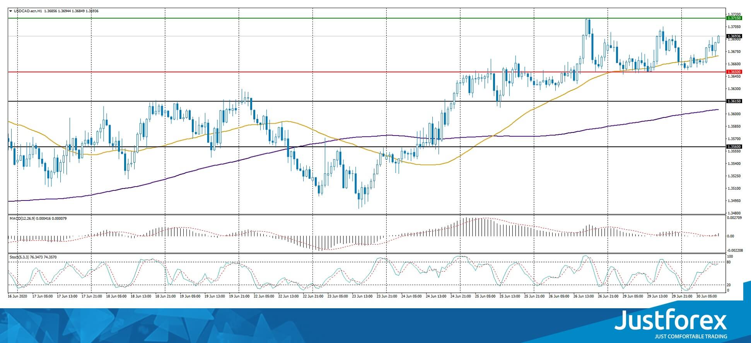Click the 17 Jun 21:00 time label
The image size is (751, 343).
point(92,296)
